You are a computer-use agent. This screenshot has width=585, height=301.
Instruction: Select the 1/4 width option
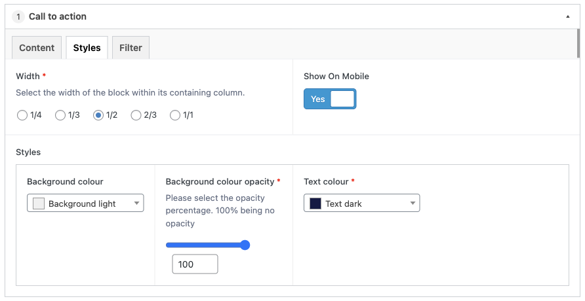tap(22, 115)
